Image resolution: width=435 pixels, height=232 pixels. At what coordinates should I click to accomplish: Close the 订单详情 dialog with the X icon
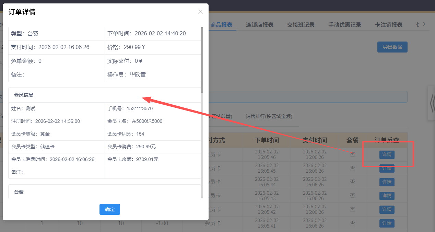tap(200, 12)
